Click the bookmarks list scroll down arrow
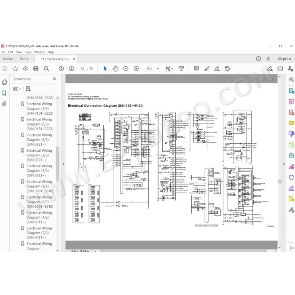 coord(58,250)
